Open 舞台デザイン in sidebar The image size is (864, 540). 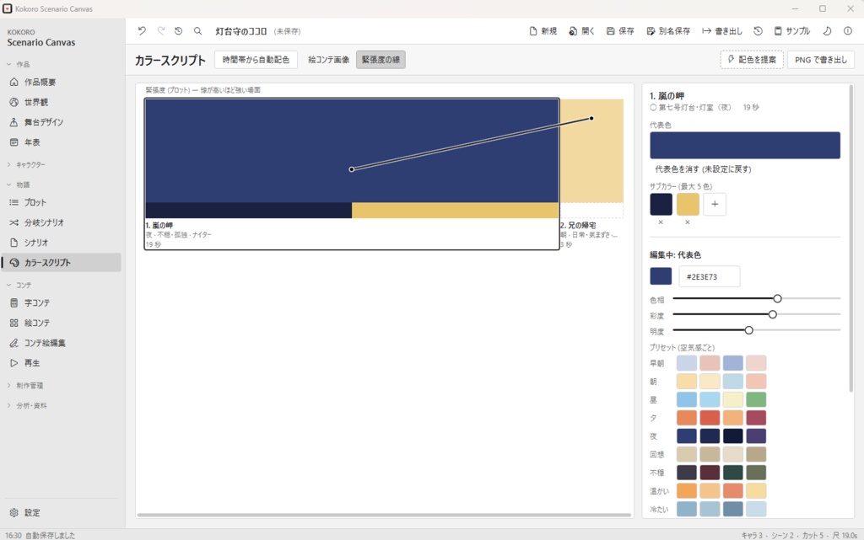(x=62, y=122)
